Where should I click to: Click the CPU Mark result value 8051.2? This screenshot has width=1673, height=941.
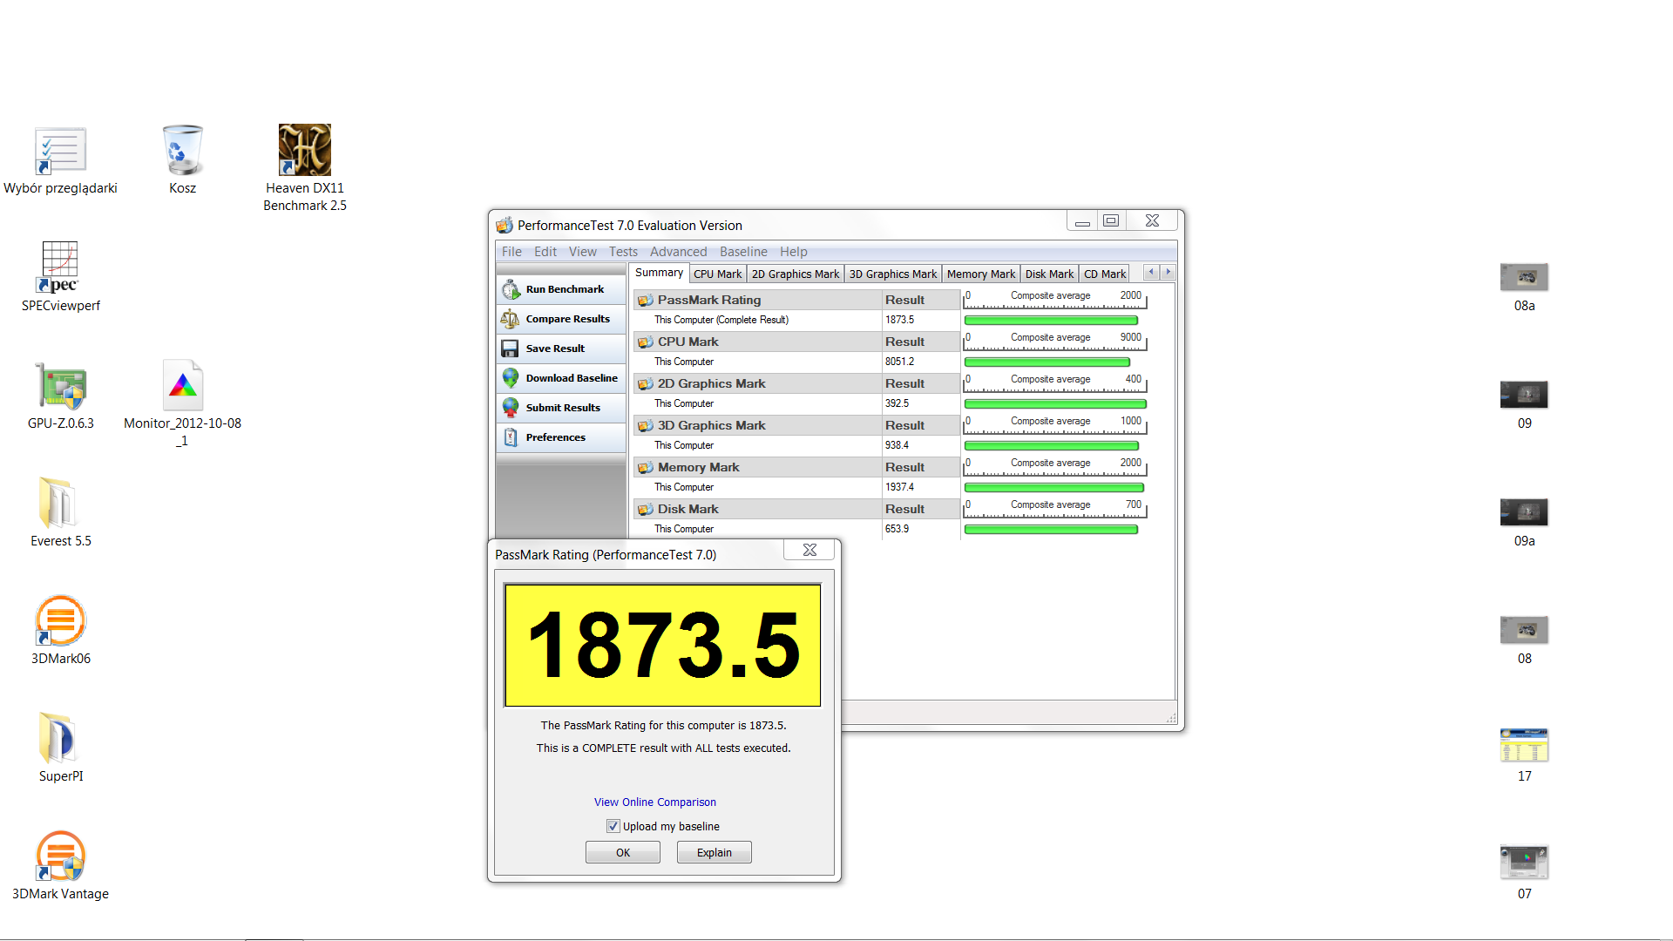click(899, 362)
